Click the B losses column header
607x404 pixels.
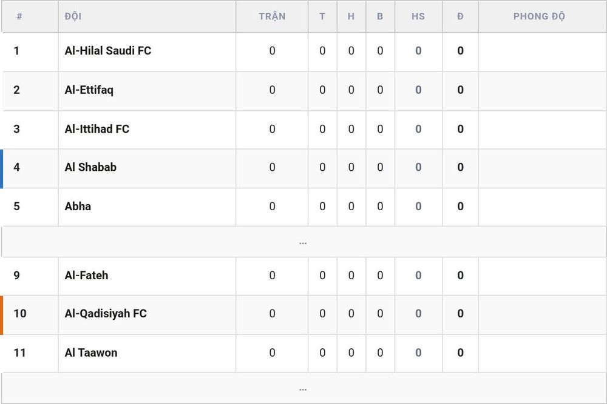(380, 16)
